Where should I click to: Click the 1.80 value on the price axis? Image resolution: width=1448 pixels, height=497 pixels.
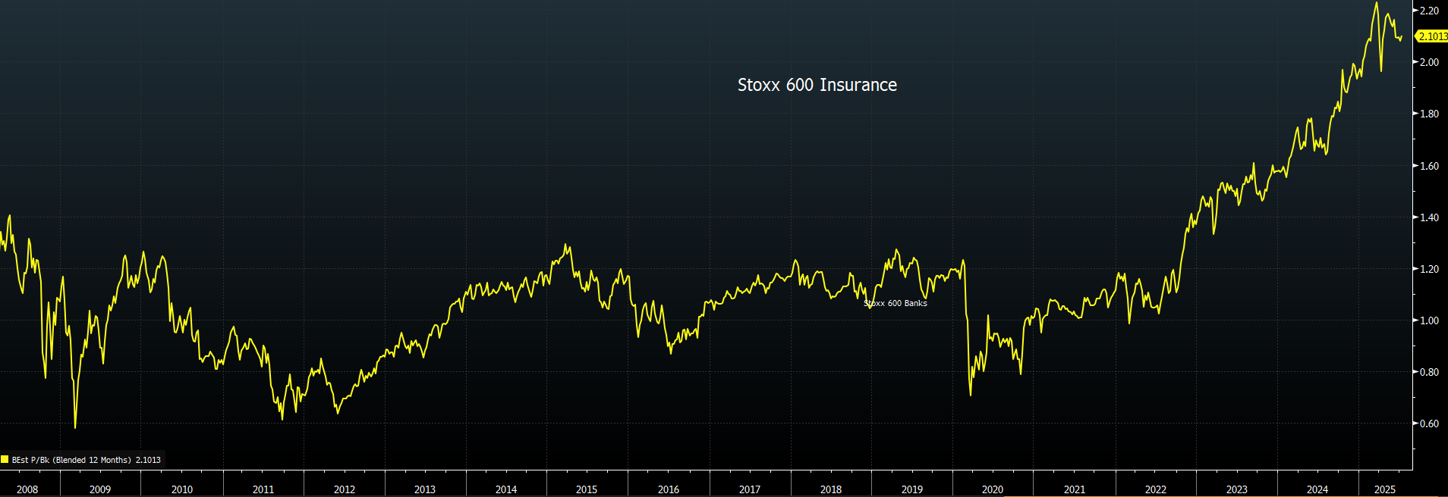[x=1429, y=114]
